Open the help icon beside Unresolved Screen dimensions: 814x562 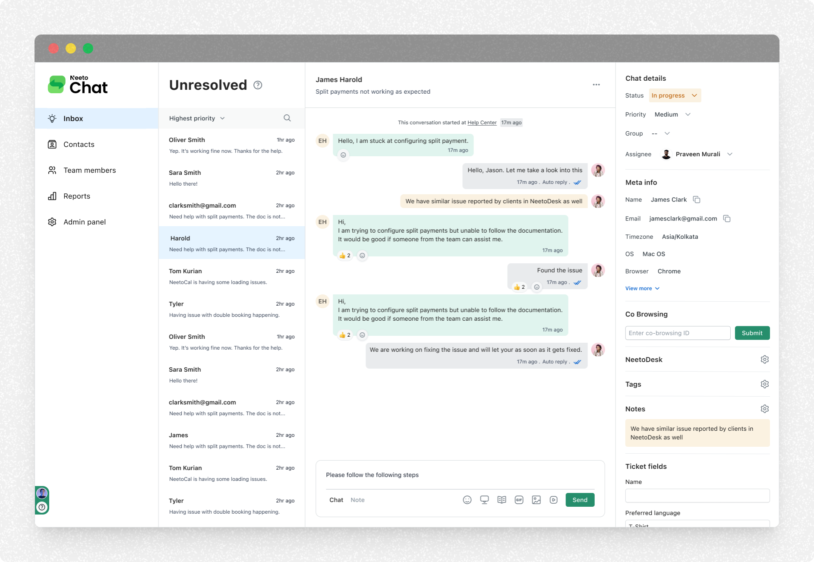tap(258, 85)
